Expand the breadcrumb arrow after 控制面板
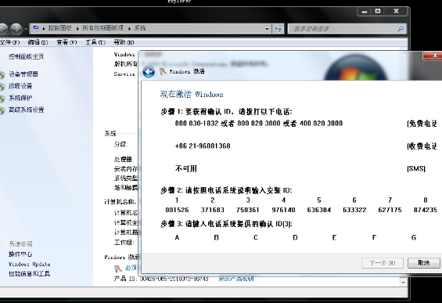The width and height of the screenshot is (442, 303). [x=77, y=28]
